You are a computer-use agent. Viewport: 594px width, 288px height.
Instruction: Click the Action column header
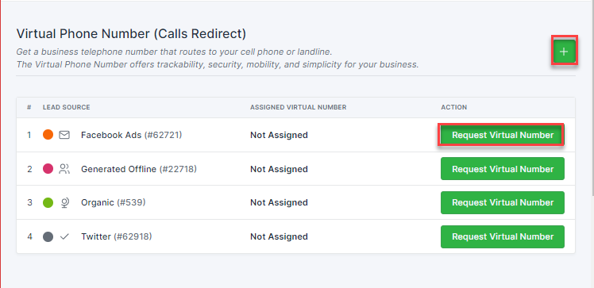pyautogui.click(x=453, y=107)
